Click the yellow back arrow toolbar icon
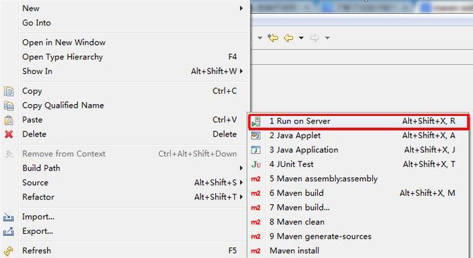 [x=289, y=38]
